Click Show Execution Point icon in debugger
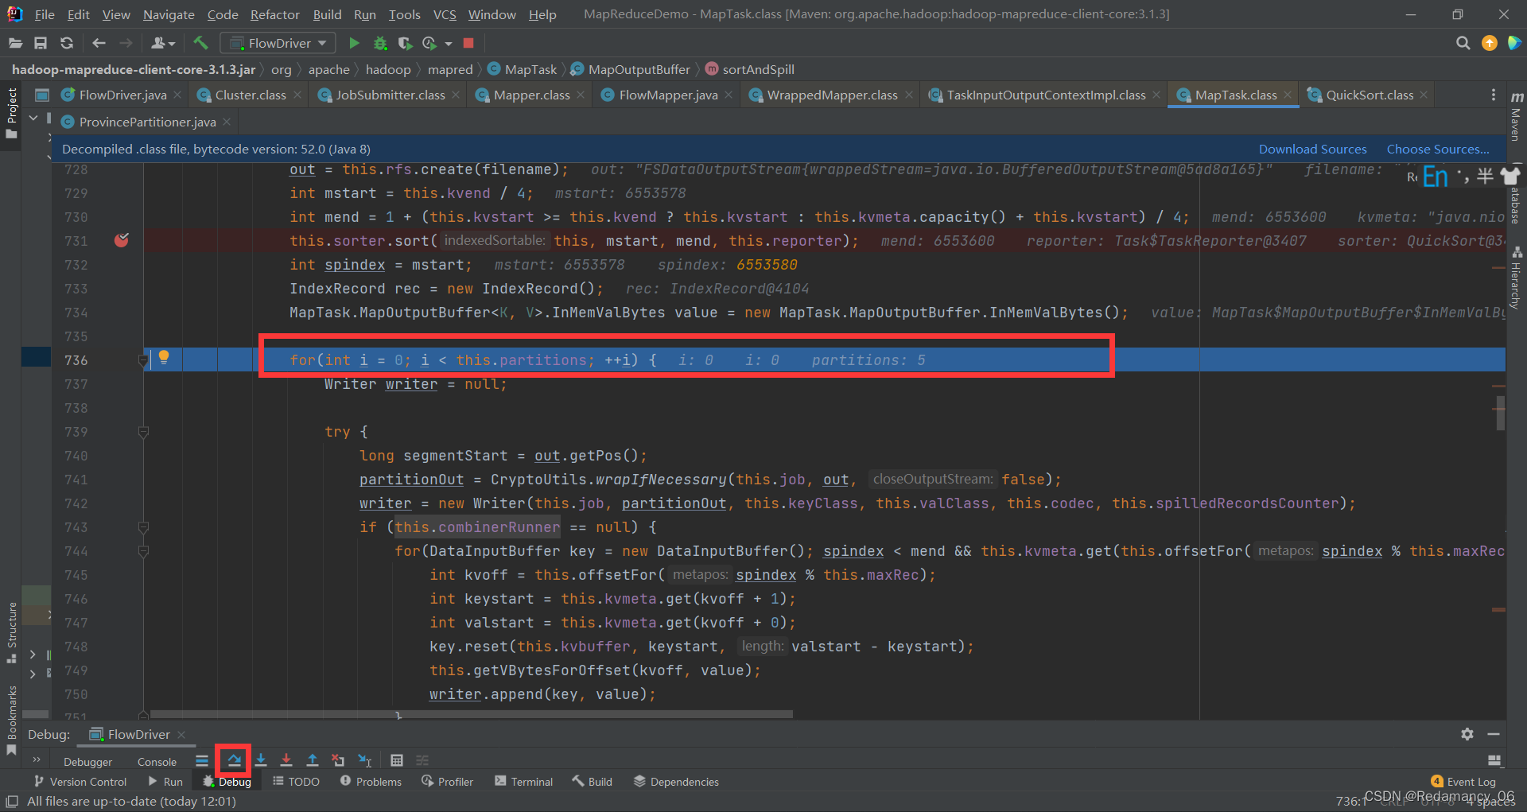1527x812 pixels. (202, 760)
